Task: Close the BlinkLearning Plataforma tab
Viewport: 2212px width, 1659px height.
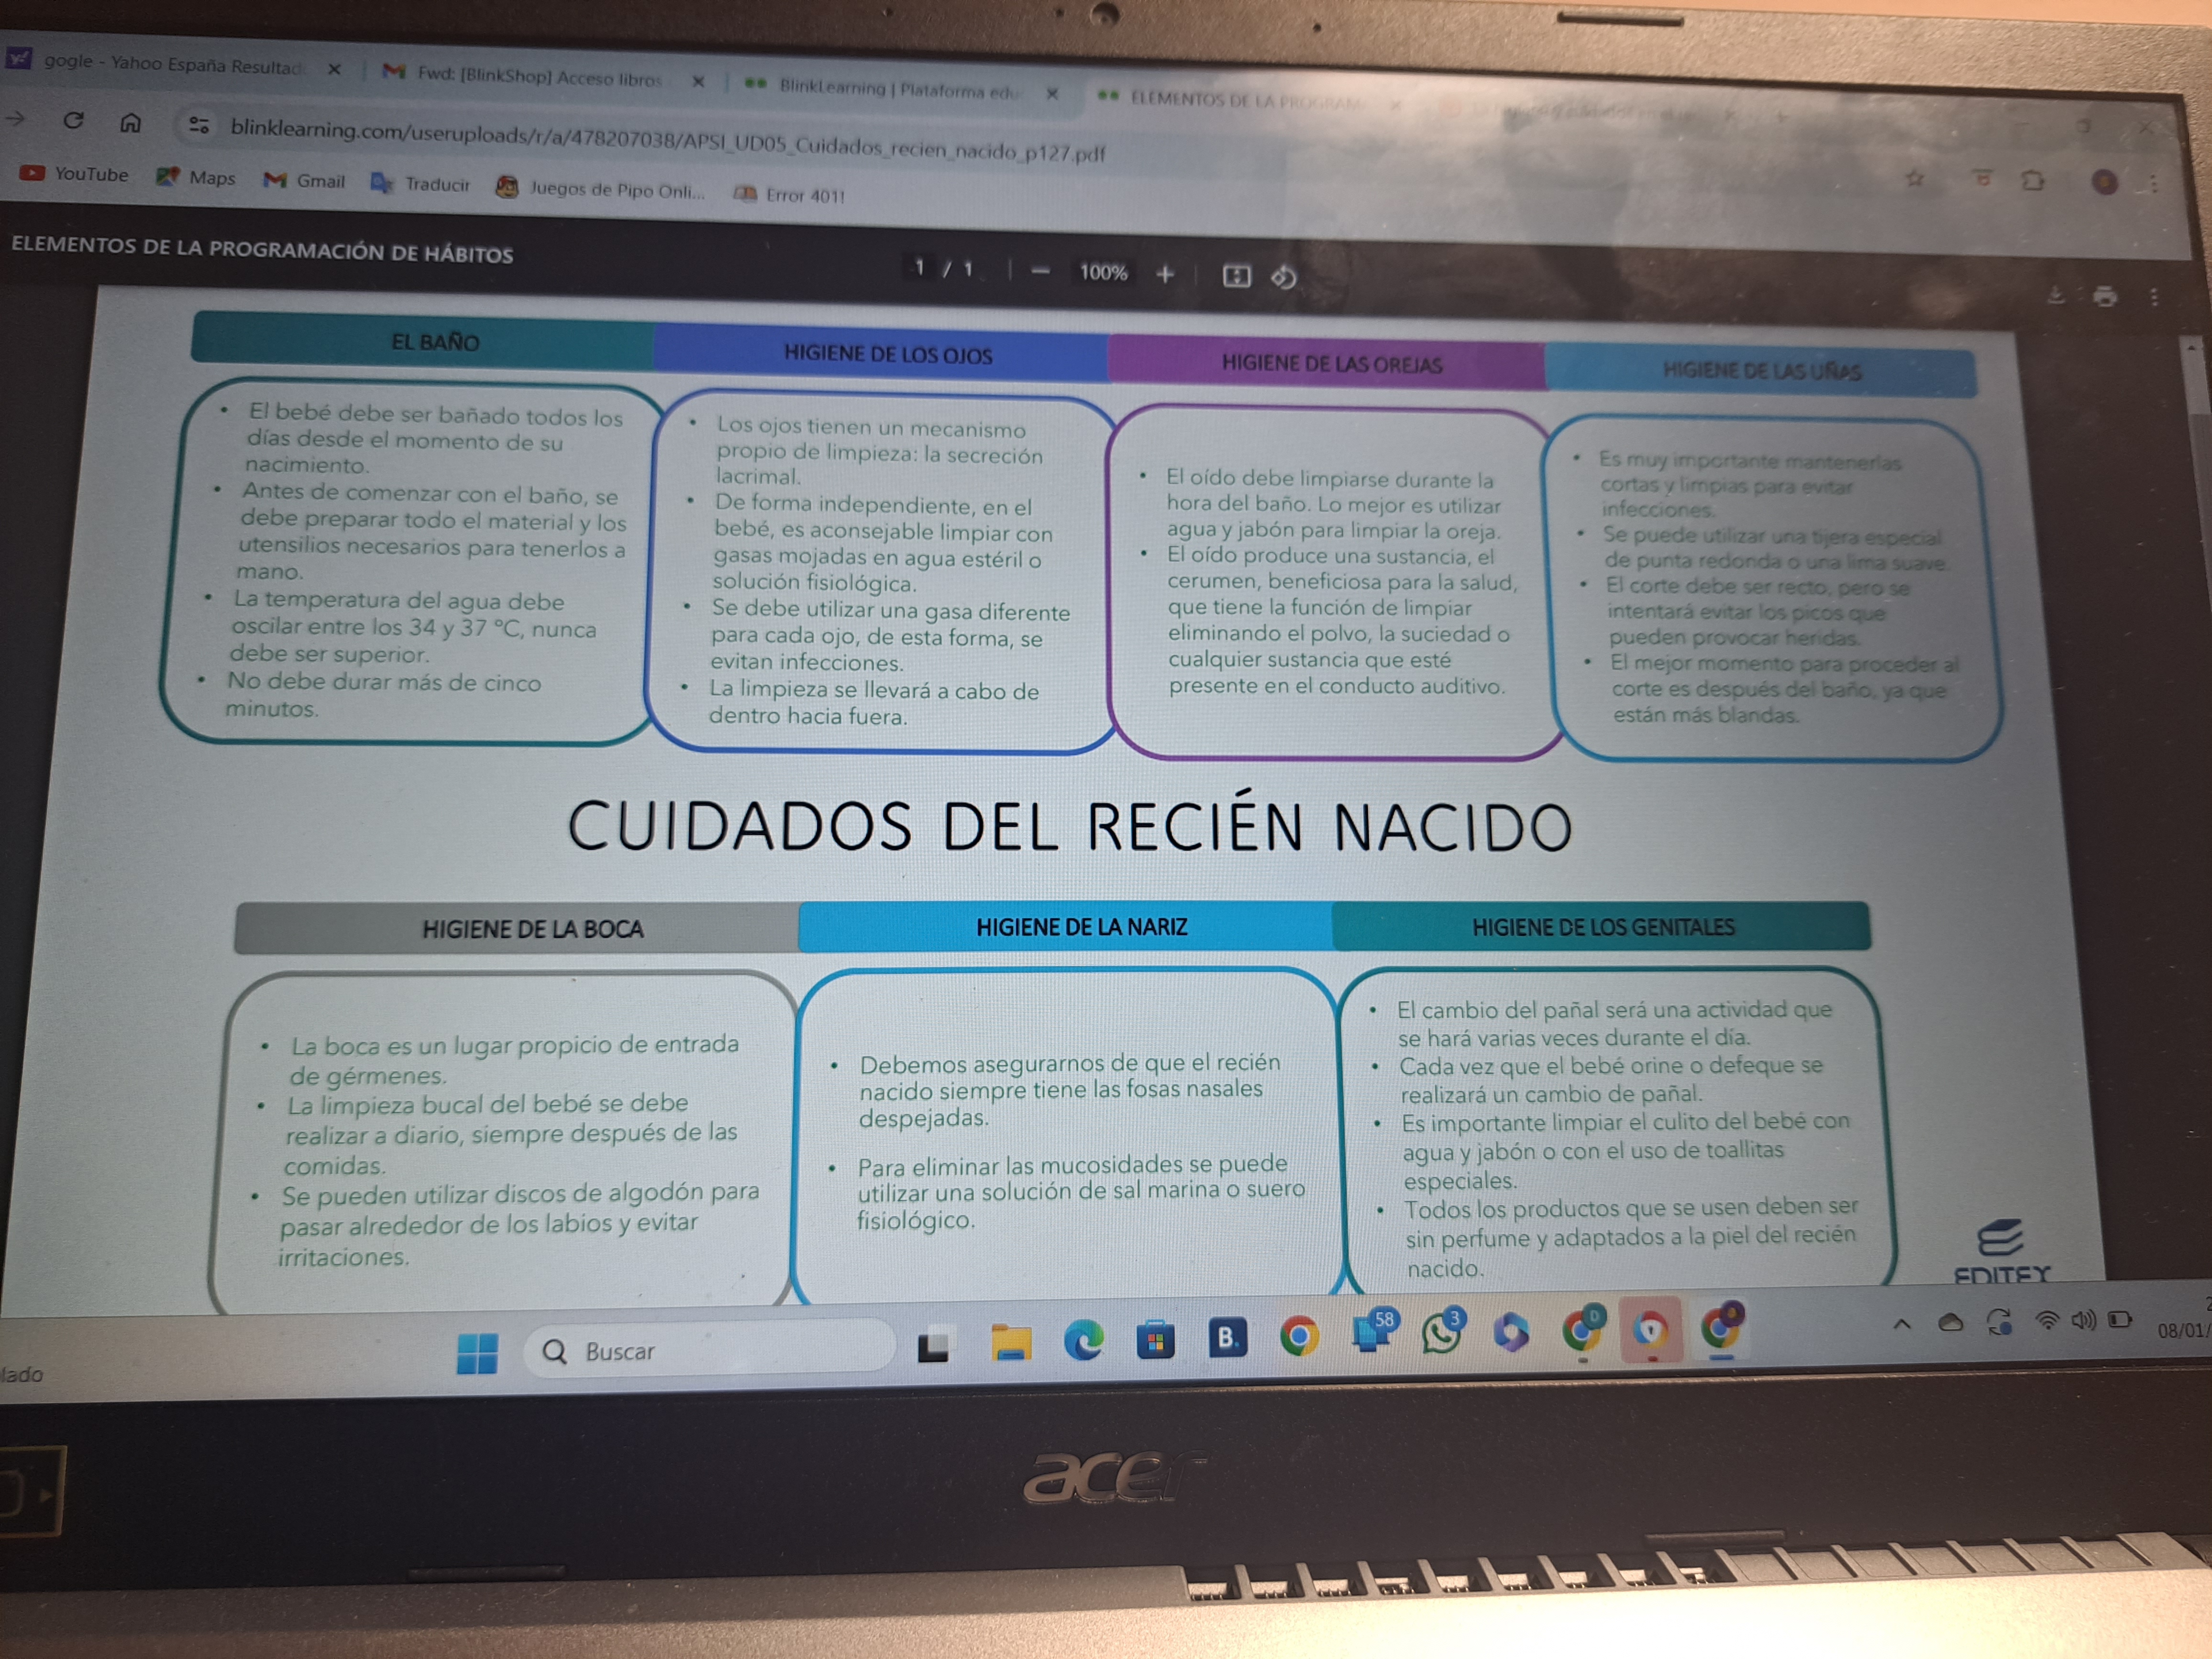Action: (1052, 93)
